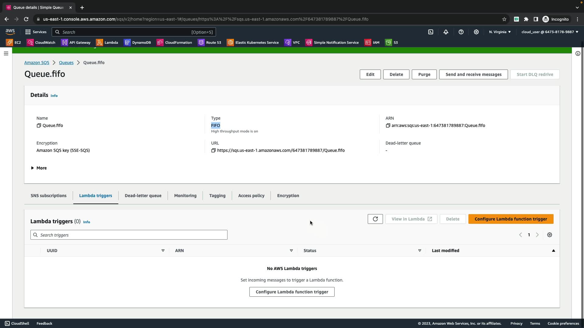Open the AWS notifications bell
584x328 pixels.
[446, 32]
